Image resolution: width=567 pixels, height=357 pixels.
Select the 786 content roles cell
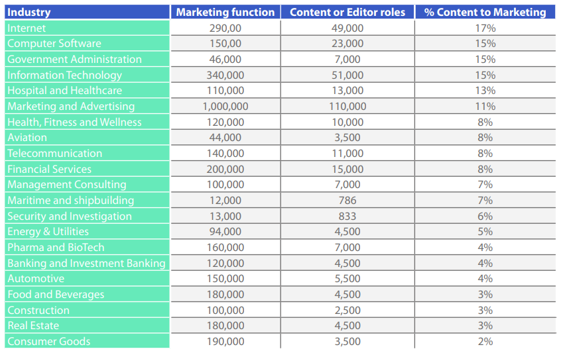pyautogui.click(x=347, y=200)
